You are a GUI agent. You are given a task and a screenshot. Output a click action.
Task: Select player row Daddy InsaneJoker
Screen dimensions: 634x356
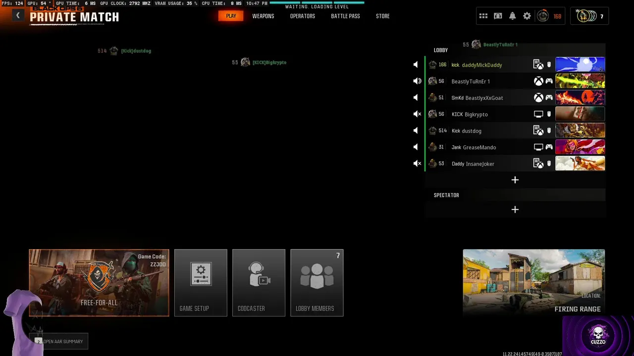pyautogui.click(x=515, y=164)
